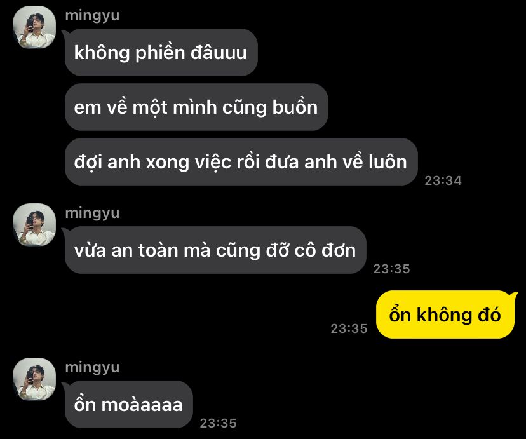Click the 23:35 timestamp beside "vừa an toàn" message
The width and height of the screenshot is (526, 439).
(391, 269)
